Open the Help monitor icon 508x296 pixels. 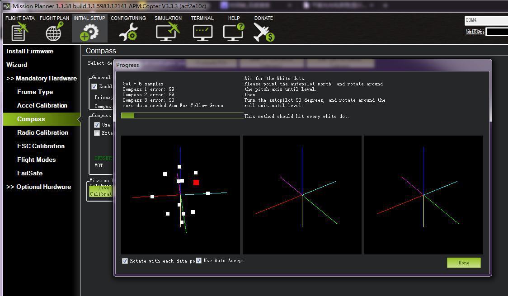pyautogui.click(x=234, y=32)
